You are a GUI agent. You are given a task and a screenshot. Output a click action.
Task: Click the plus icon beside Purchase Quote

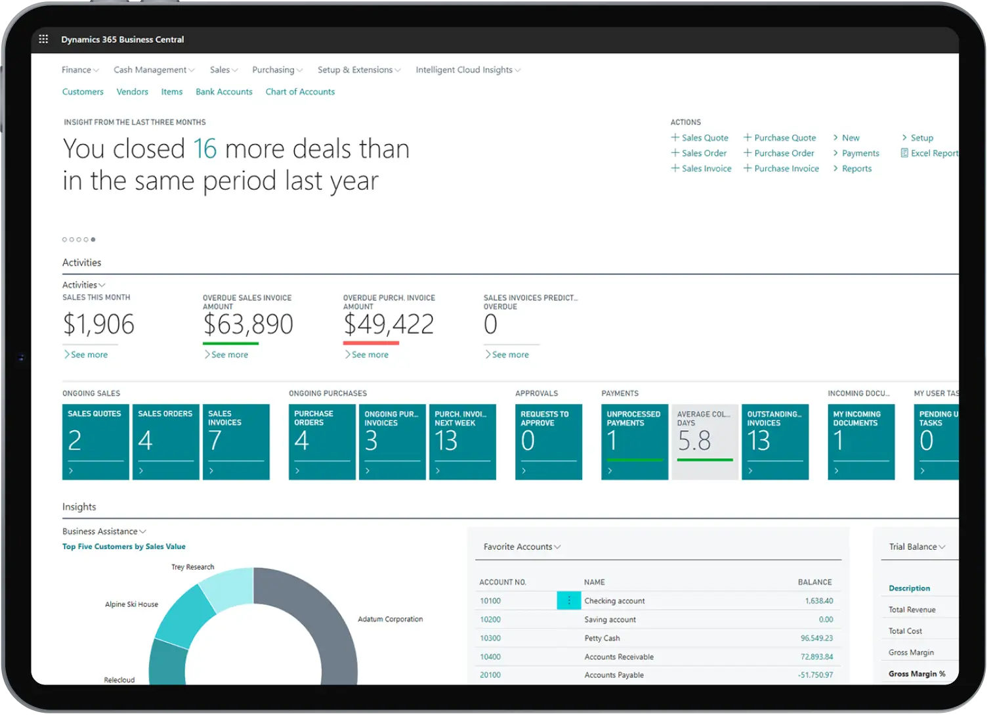tap(747, 137)
